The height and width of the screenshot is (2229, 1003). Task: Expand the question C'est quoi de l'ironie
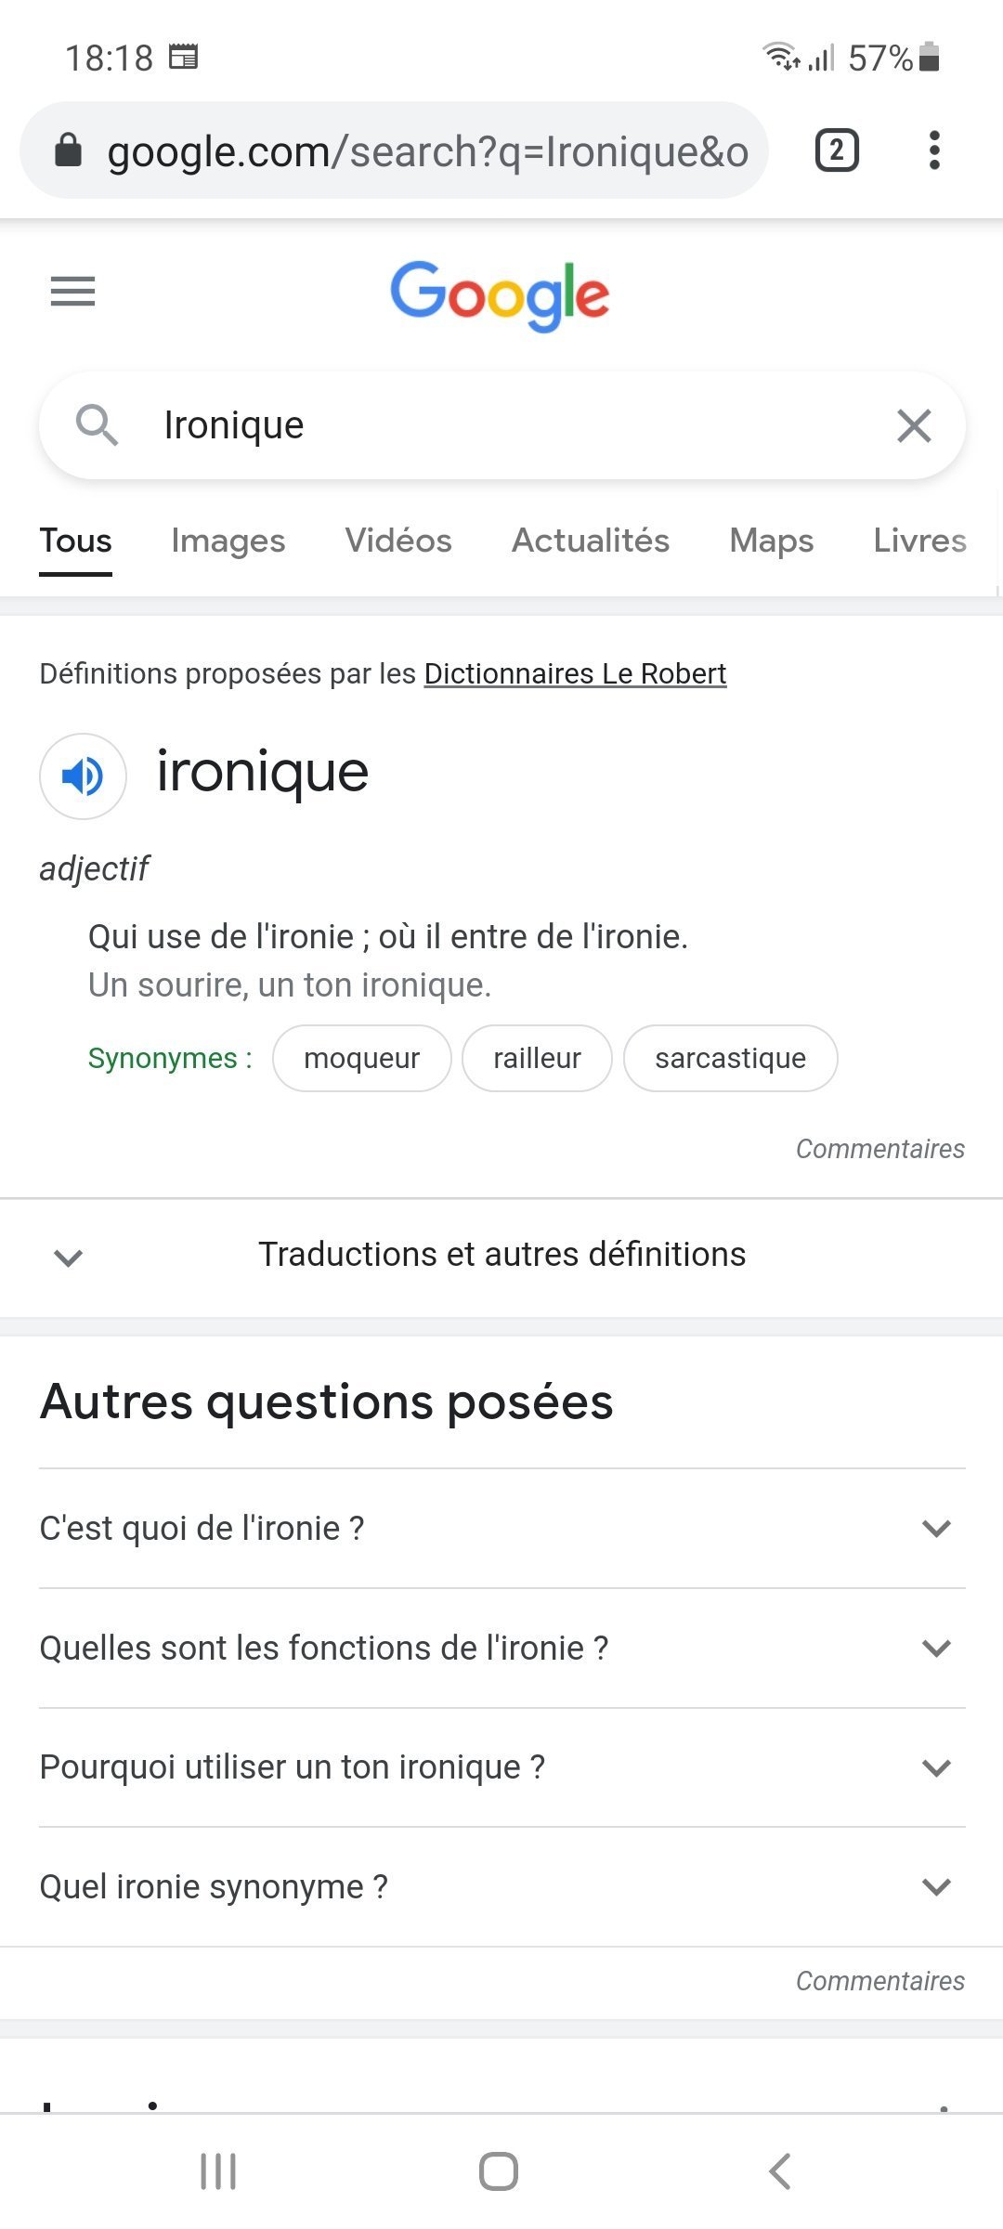tap(501, 1529)
